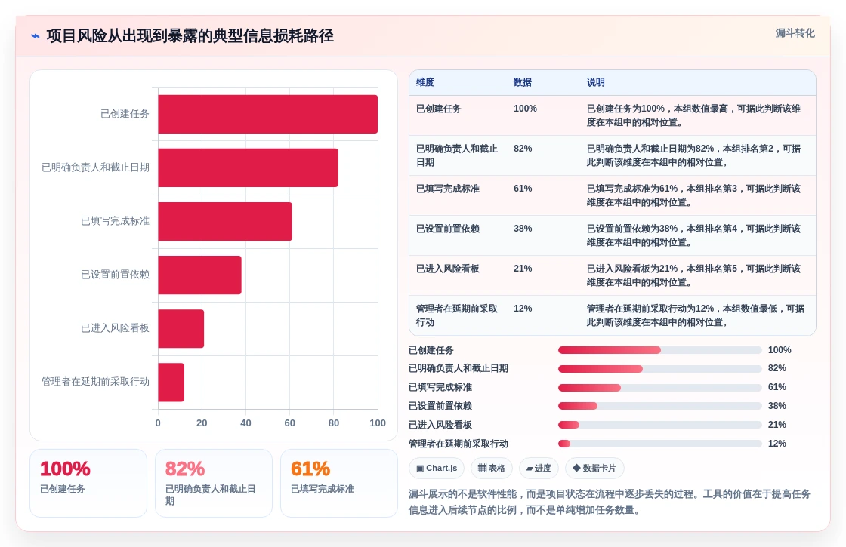Viewport: 846px width, 547px height.
Task: Click the 数据 column header
Action: pos(522,82)
